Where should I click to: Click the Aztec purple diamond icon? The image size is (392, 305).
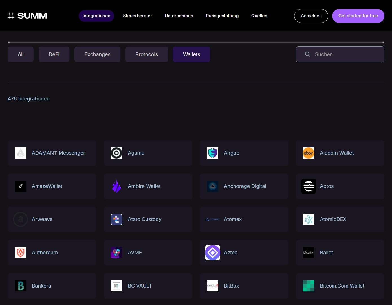[x=213, y=253]
